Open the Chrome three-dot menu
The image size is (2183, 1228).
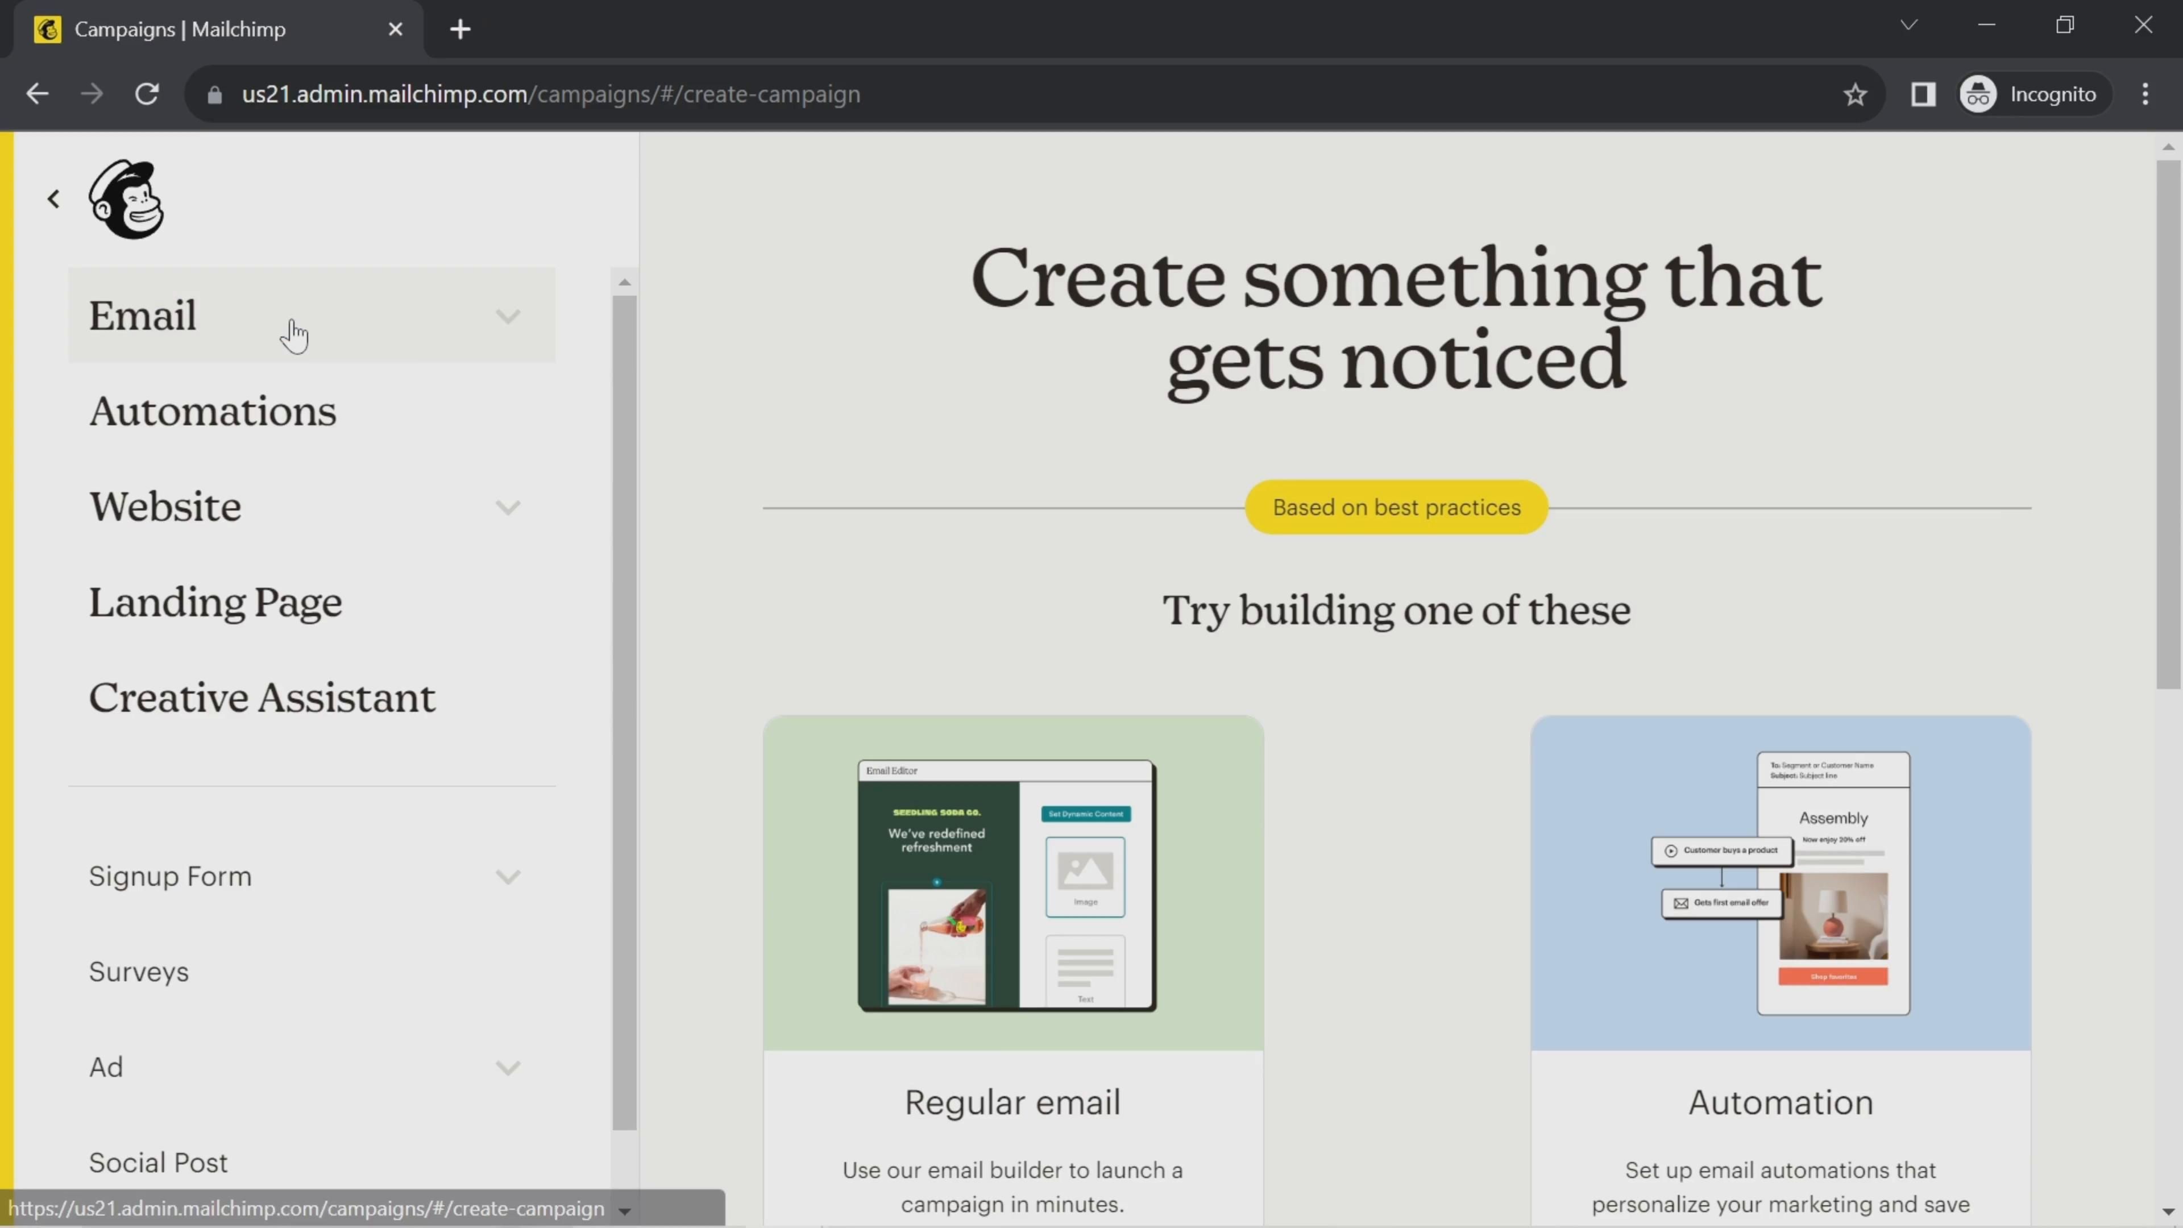point(2145,94)
